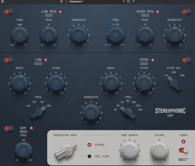Click the icon left of preset arrows
Image resolution: width=195 pixels, height=166 pixels.
point(61,1)
